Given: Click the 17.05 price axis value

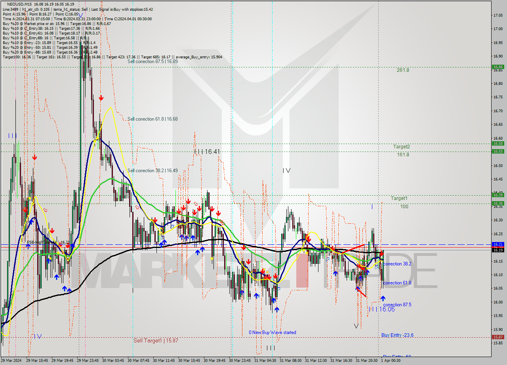Looking at the screenshot, I should [x=498, y=15].
